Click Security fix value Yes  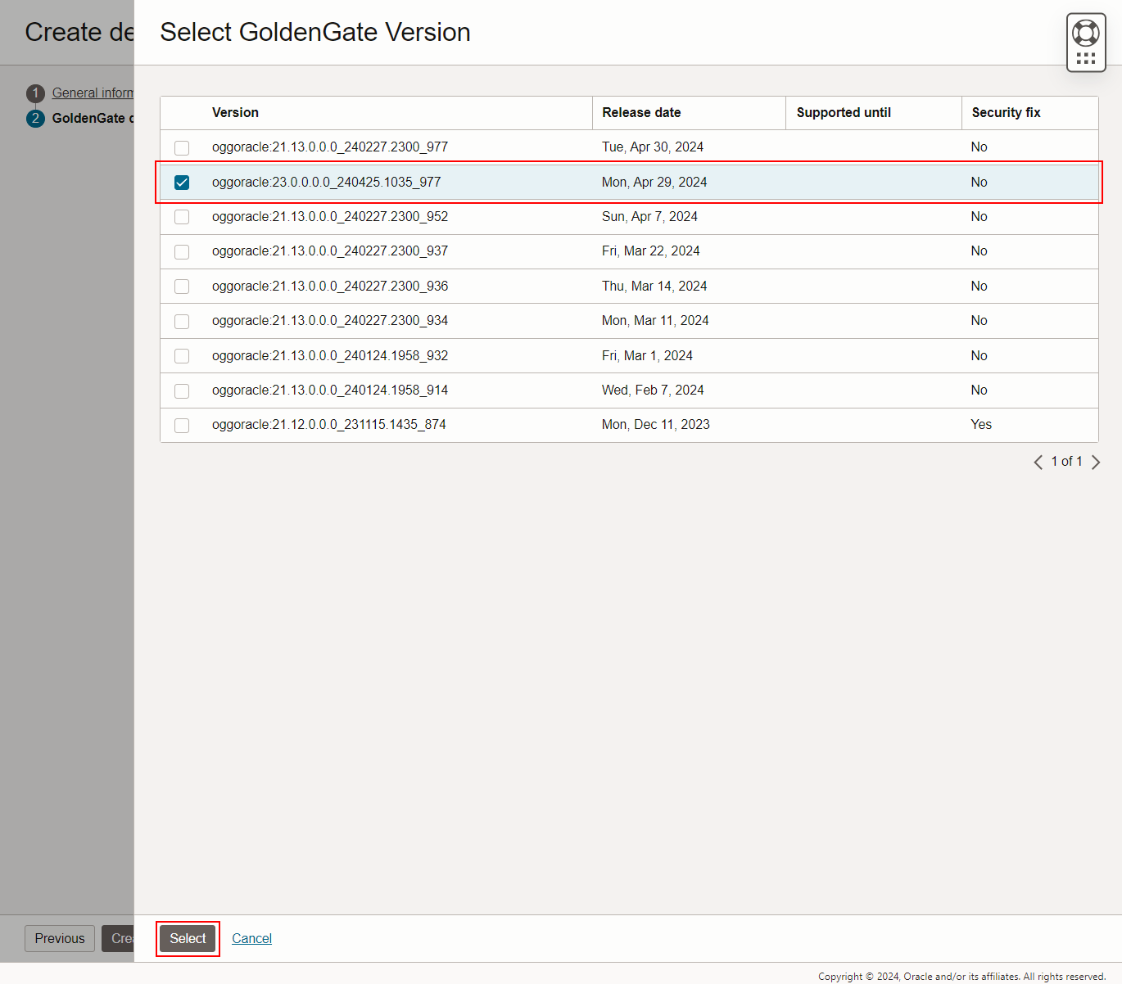[981, 425]
